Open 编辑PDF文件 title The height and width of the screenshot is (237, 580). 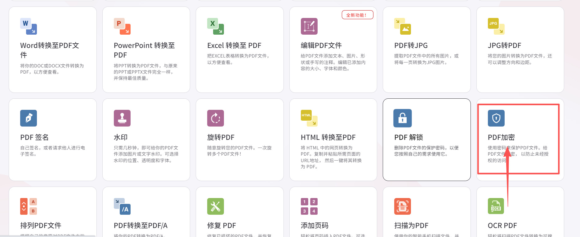click(x=321, y=45)
